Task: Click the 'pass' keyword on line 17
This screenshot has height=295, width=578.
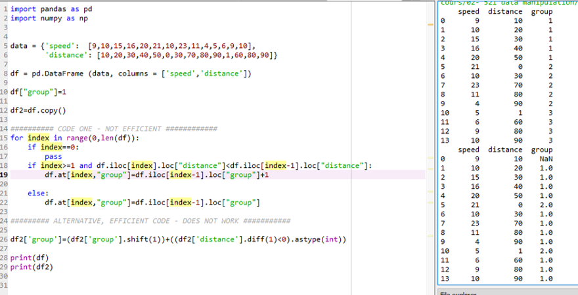Action: (53, 156)
